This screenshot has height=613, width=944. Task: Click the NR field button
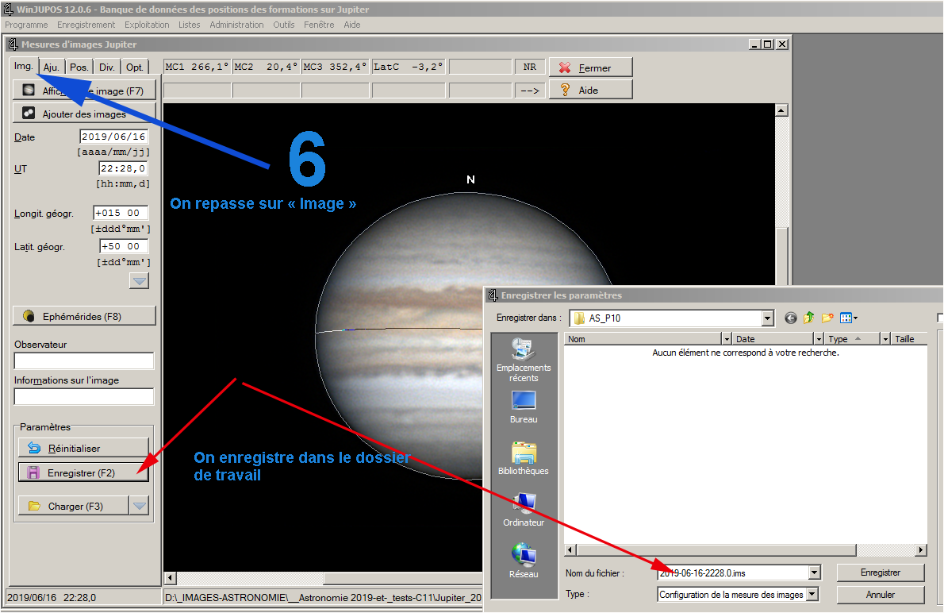[530, 67]
